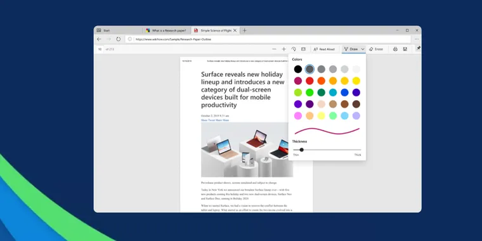Select the Simple Science of Flight tab
Screen dimensions: 482x241
coord(215,30)
